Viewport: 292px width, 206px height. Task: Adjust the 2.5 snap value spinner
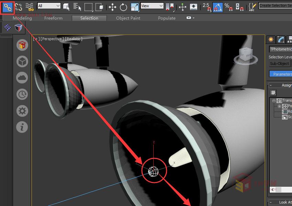(206, 4)
